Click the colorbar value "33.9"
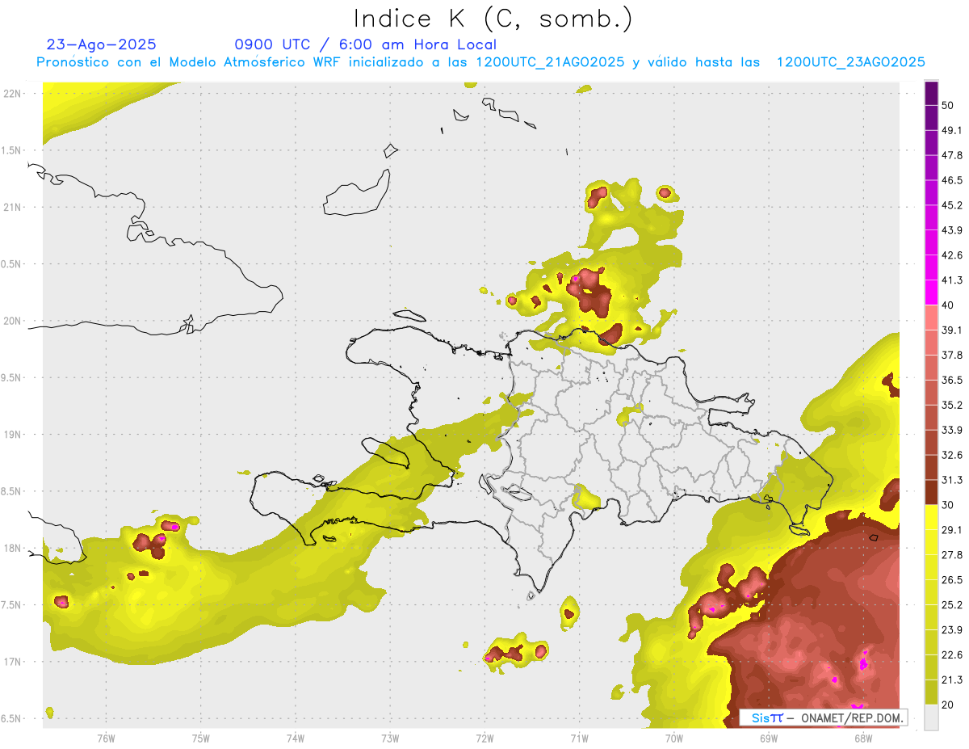The width and height of the screenshot is (969, 749). pyautogui.click(x=952, y=431)
